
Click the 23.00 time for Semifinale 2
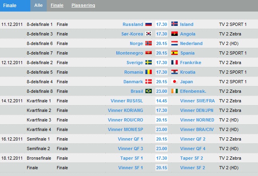click(161, 149)
